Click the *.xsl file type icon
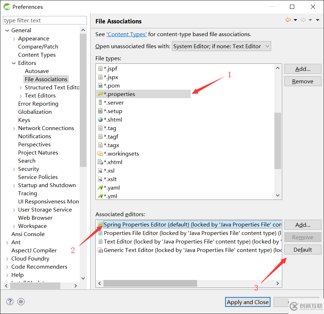 coord(100,170)
